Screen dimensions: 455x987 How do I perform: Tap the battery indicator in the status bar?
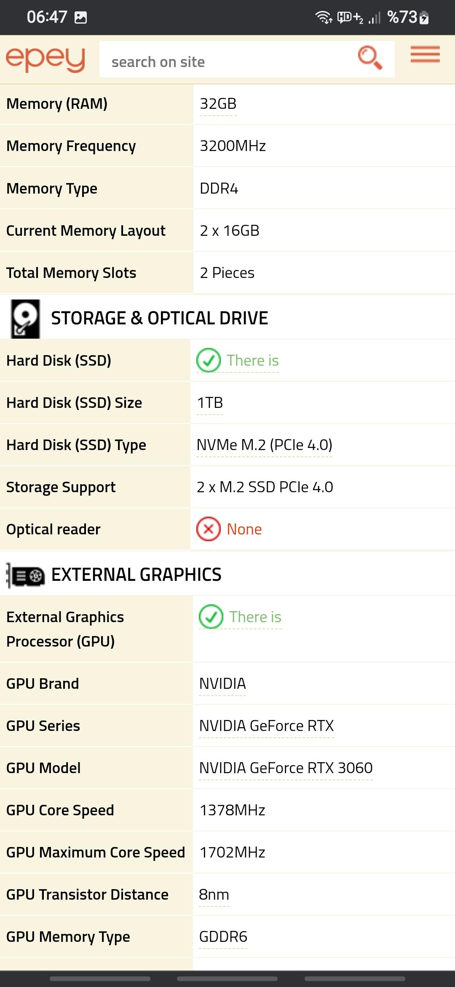[423, 17]
